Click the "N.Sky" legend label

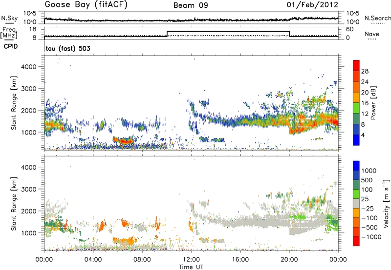tap(9, 18)
